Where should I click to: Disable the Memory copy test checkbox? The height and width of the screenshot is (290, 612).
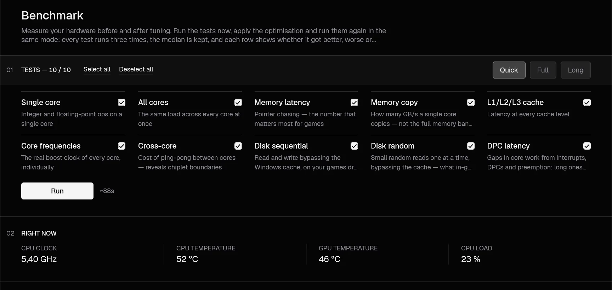point(471,103)
